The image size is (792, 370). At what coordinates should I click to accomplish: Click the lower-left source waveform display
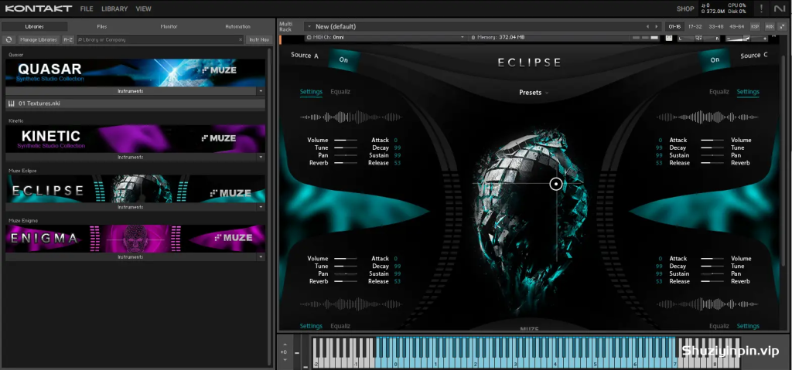[351, 304]
